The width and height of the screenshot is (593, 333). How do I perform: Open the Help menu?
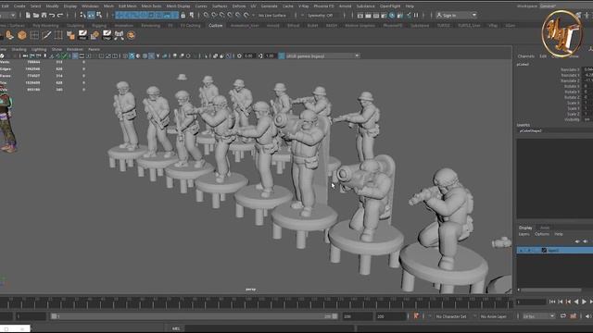[410, 6]
